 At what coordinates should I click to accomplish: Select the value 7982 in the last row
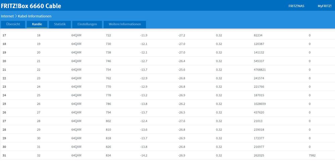312,156
